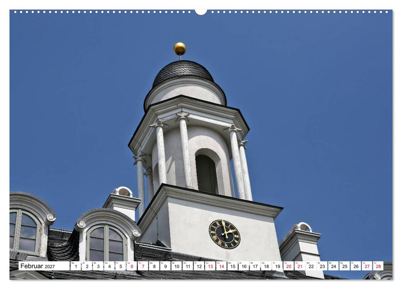Image resolution: width=402 pixels, height=289 pixels.
Task: Click Sunday the 7th date cell
Action: (143, 266)
